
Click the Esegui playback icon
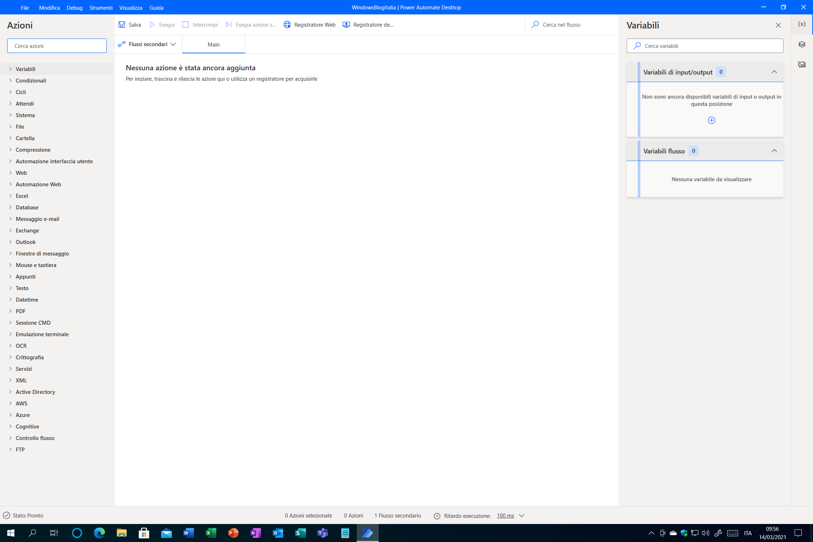[152, 24]
